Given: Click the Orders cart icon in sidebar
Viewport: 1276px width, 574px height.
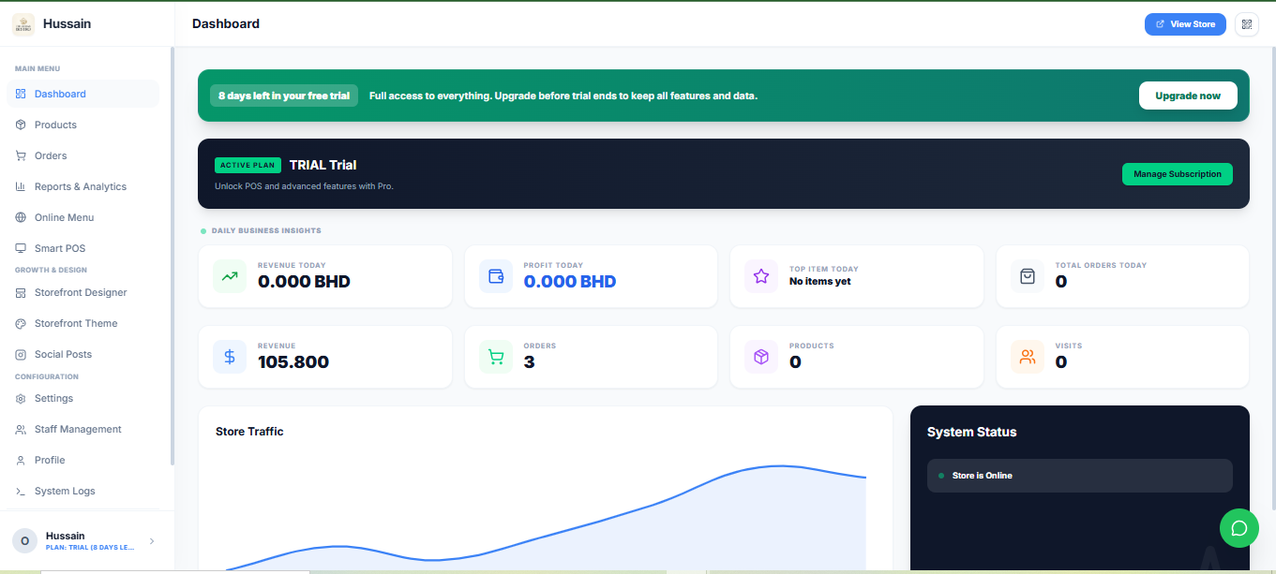Looking at the screenshot, I should click(21, 155).
